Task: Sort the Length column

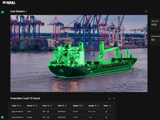Action: [98, 106]
